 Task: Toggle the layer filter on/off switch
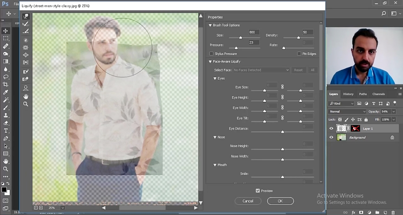point(395,103)
